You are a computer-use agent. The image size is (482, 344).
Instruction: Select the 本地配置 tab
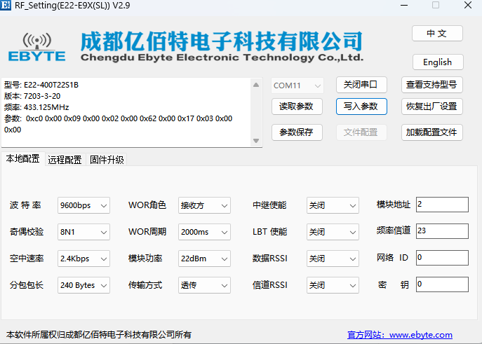tap(23, 158)
